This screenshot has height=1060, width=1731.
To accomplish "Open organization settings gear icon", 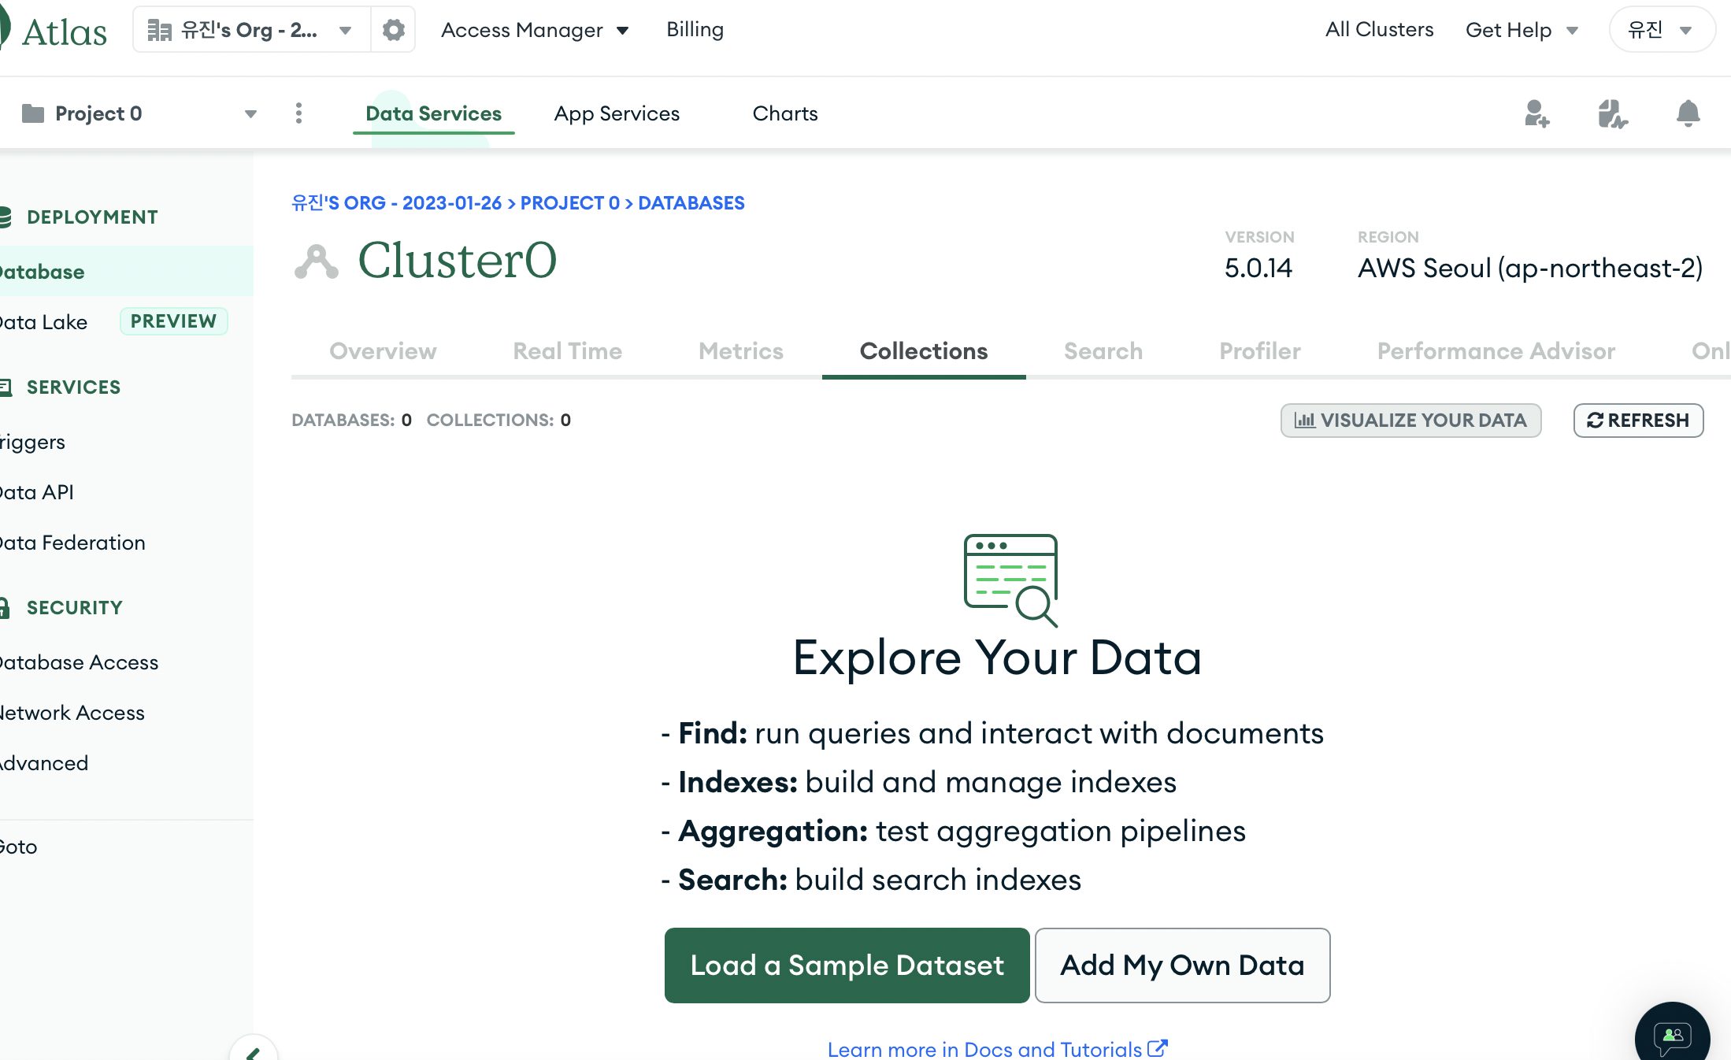I will click(393, 30).
